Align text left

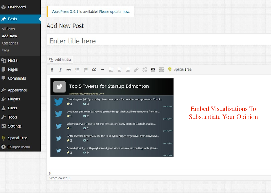[111, 70]
